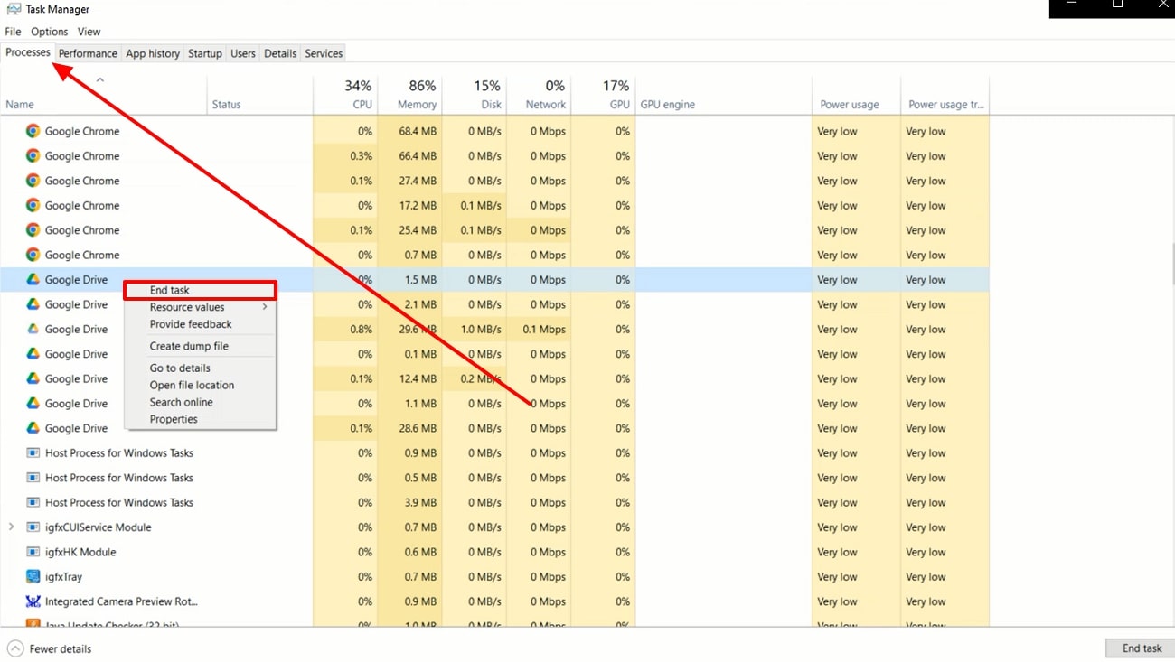The width and height of the screenshot is (1175, 662).
Task: Click the Google Drive icon on the 28.6 MB row
Action: (33, 428)
